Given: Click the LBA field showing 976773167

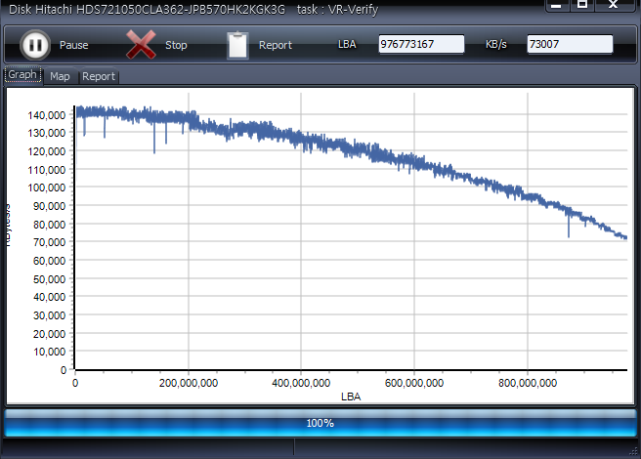Looking at the screenshot, I should [x=421, y=45].
